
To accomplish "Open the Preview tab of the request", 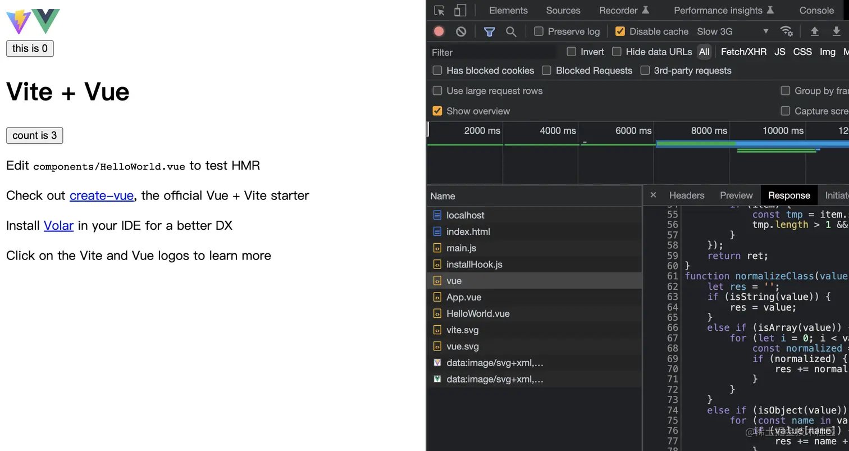I will click(736, 195).
